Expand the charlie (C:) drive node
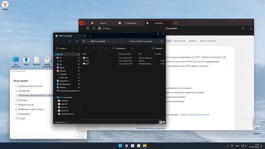Image resolution: width=265 pixels, height=149 pixels. [56, 101]
